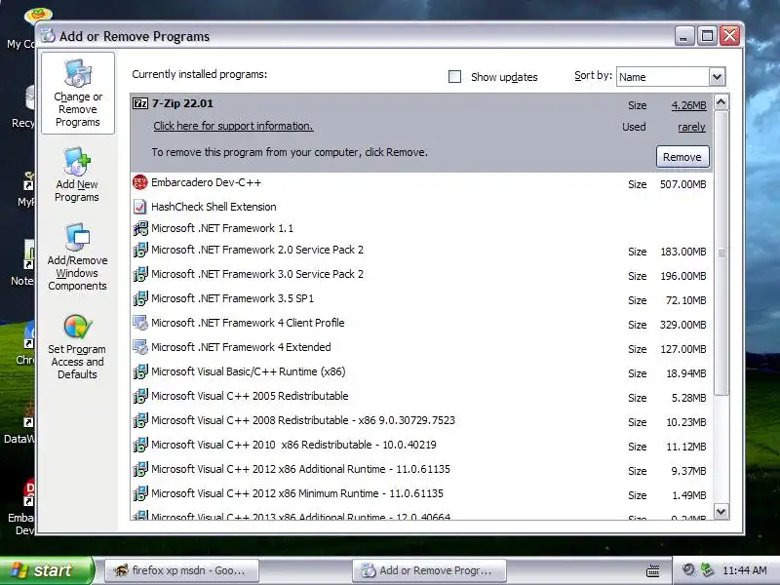780x585 pixels.
Task: Select Embarcadero Dev-C++ in the list
Action: click(x=422, y=183)
